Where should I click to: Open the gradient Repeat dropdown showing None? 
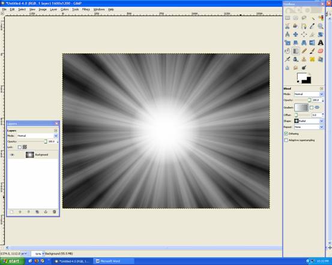[309, 127]
